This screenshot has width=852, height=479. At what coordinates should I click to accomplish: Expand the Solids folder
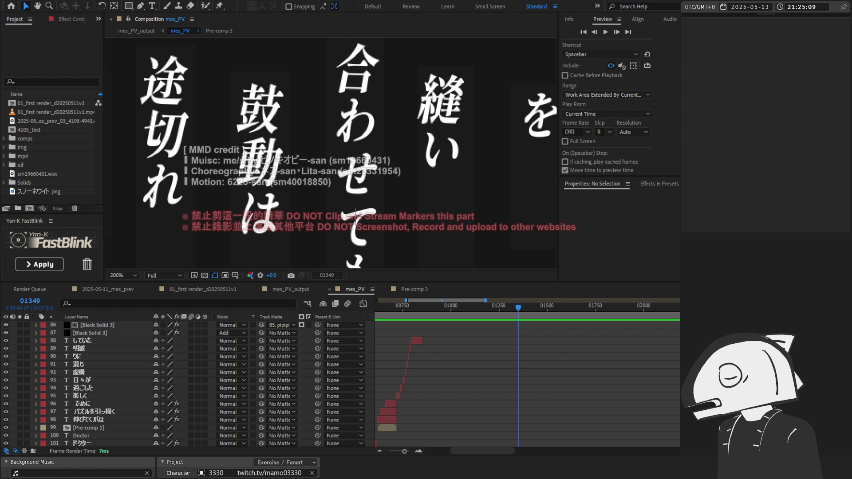click(x=4, y=182)
